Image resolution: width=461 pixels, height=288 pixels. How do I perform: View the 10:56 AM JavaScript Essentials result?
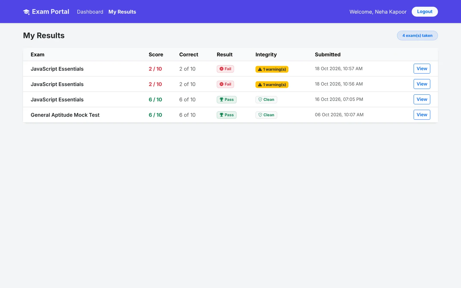[x=422, y=84]
